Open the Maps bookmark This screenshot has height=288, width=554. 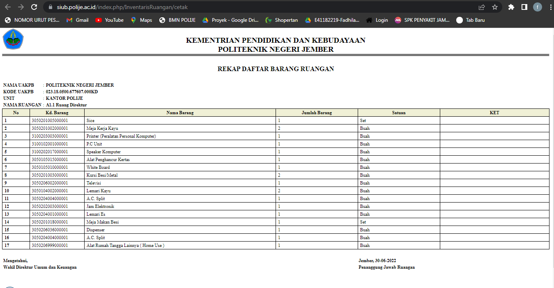(x=141, y=20)
